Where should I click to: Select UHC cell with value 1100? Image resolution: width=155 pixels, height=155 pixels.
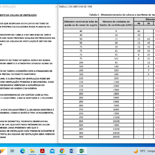click(x=116, y=82)
